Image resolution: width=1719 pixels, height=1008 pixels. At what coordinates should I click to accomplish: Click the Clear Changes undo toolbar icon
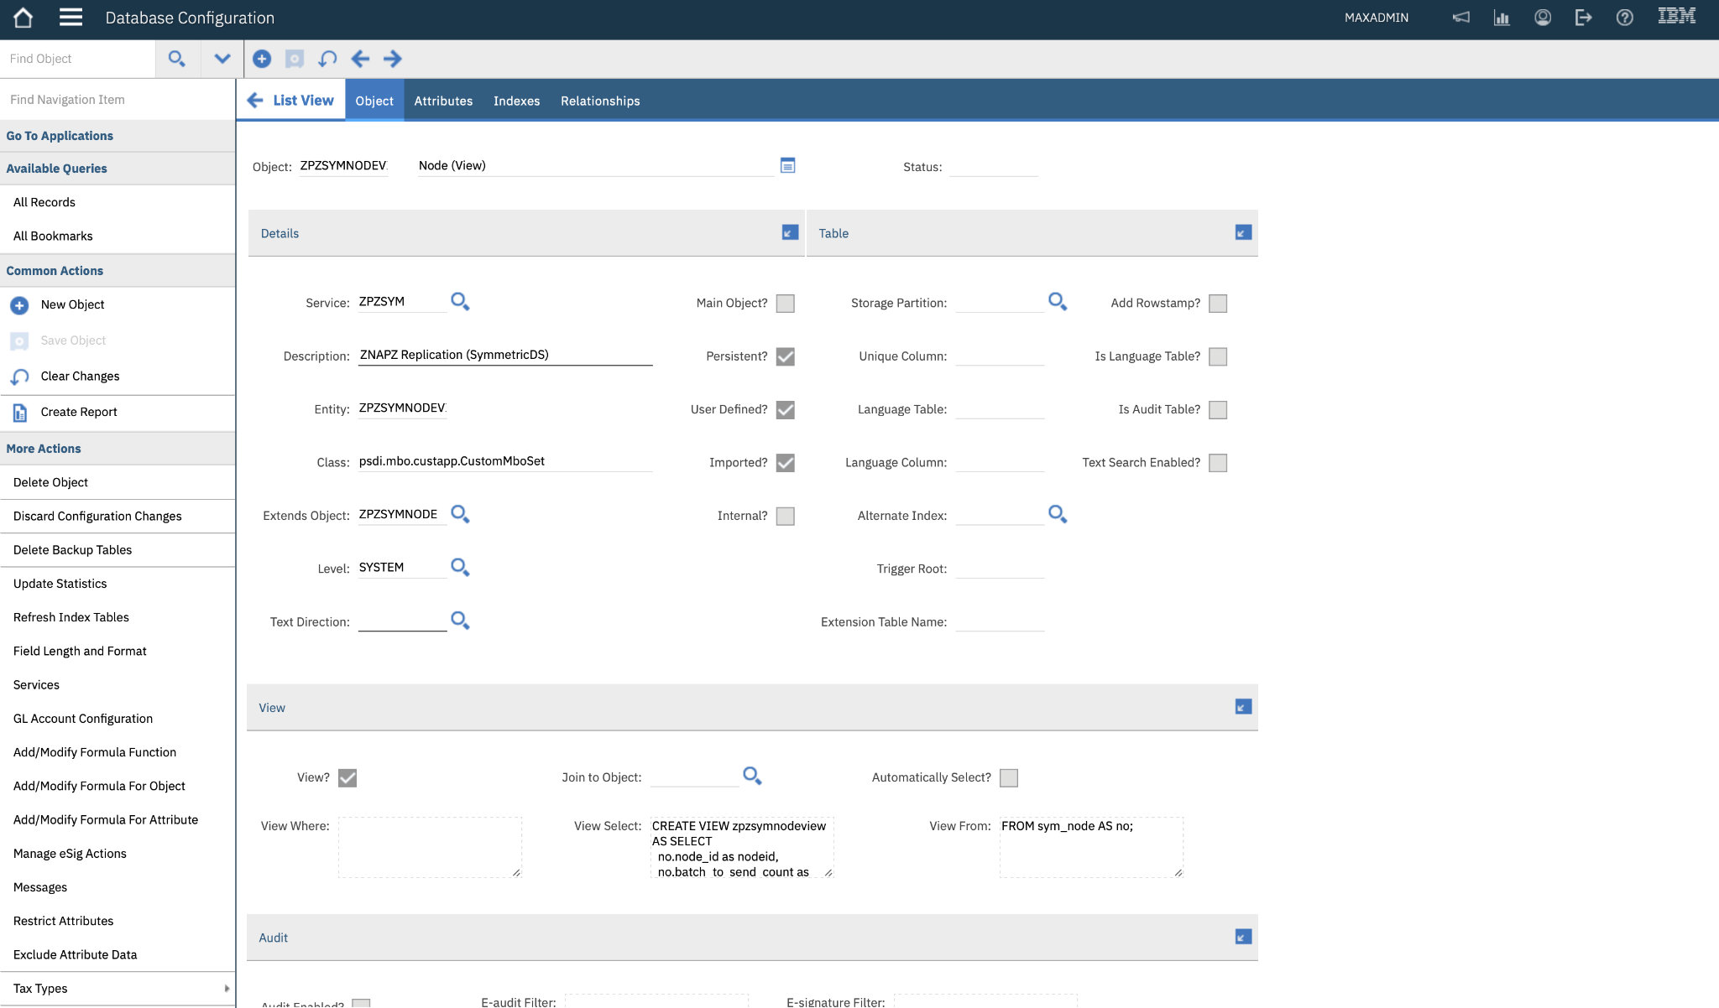tap(327, 59)
